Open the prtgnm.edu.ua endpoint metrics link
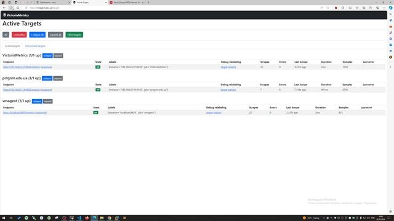Image resolution: width=394 pixels, height=221 pixels. point(22,90)
